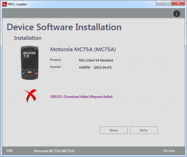Screen dimensions: 187x157
Task: Select the Motorola MC75A (MC75A) heading
Action: 83,49
